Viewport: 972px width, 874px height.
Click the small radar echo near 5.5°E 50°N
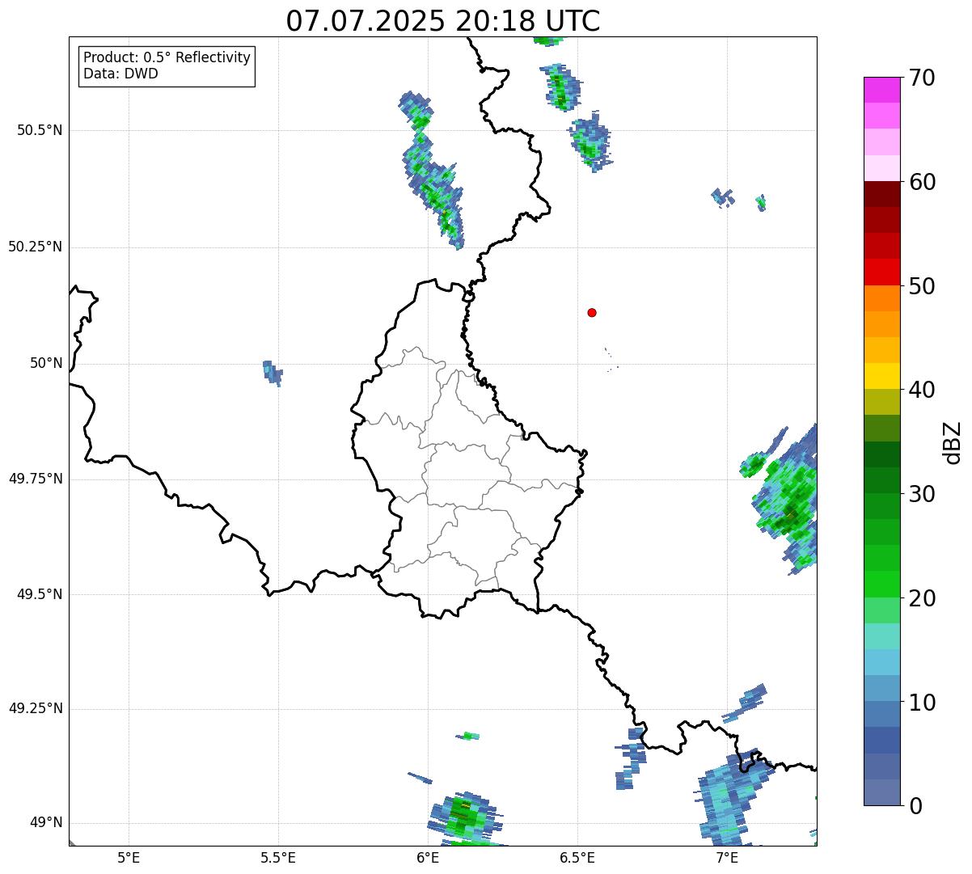point(273,373)
